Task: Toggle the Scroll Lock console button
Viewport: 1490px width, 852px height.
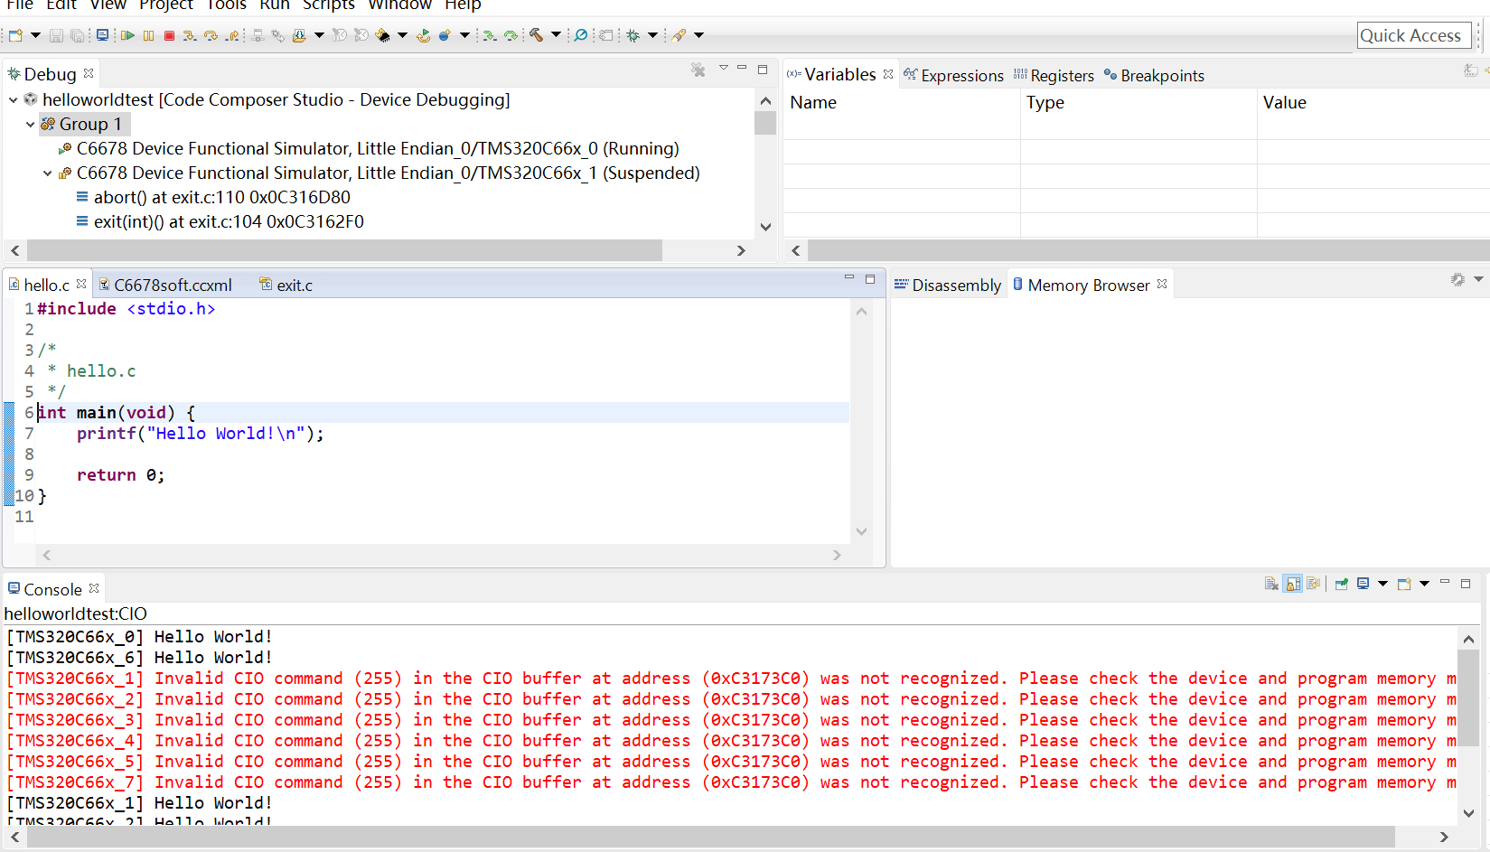Action: click(x=1293, y=584)
